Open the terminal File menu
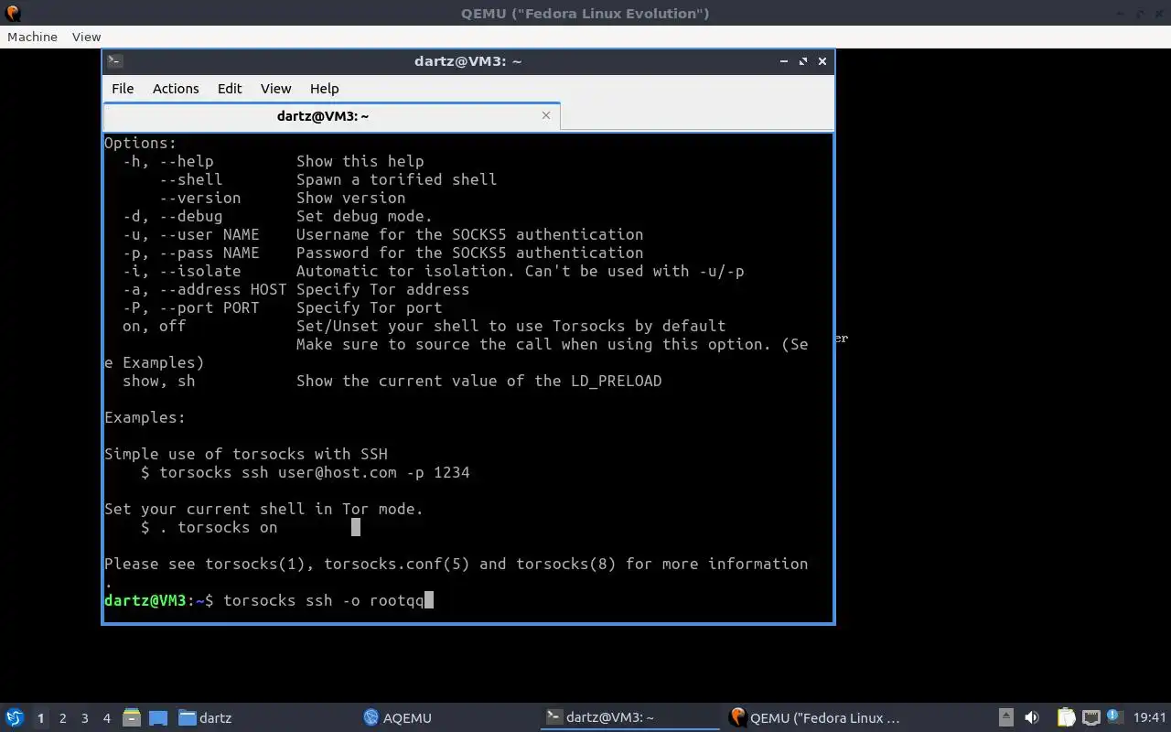The image size is (1171, 732). tap(123, 88)
